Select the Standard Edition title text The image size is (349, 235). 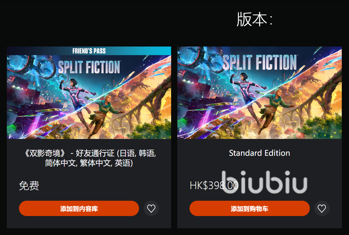[260, 153]
